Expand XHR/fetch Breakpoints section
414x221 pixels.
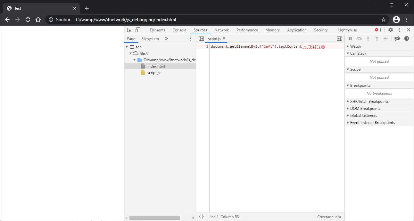tap(369, 102)
